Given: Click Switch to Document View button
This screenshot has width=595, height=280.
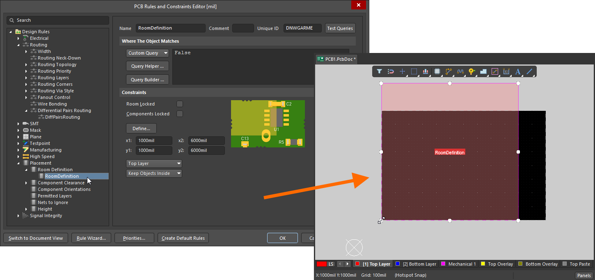Looking at the screenshot, I should point(36,238).
